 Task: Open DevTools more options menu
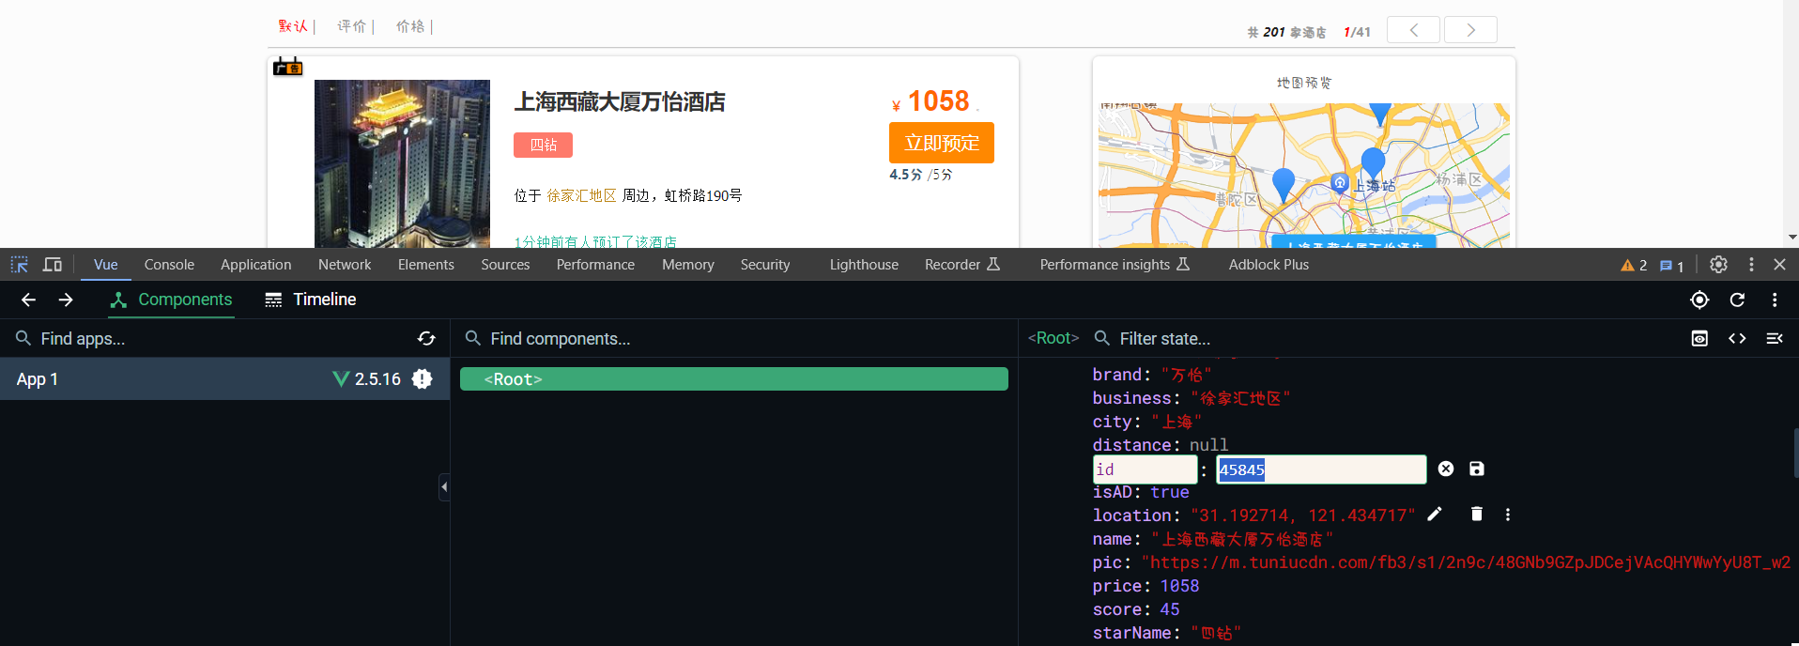point(1751,265)
